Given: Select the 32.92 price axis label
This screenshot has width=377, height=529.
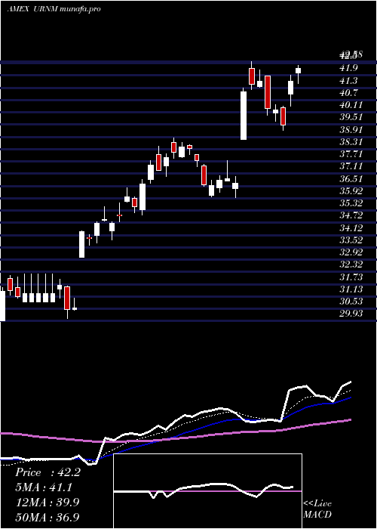Looking at the screenshot, I should 351,252.
